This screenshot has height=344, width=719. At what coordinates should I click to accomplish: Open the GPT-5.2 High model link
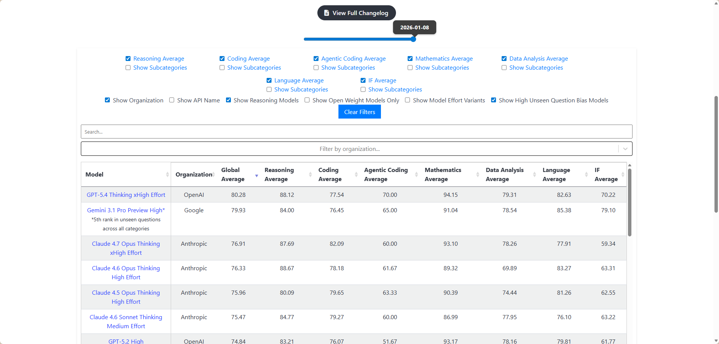(x=126, y=341)
